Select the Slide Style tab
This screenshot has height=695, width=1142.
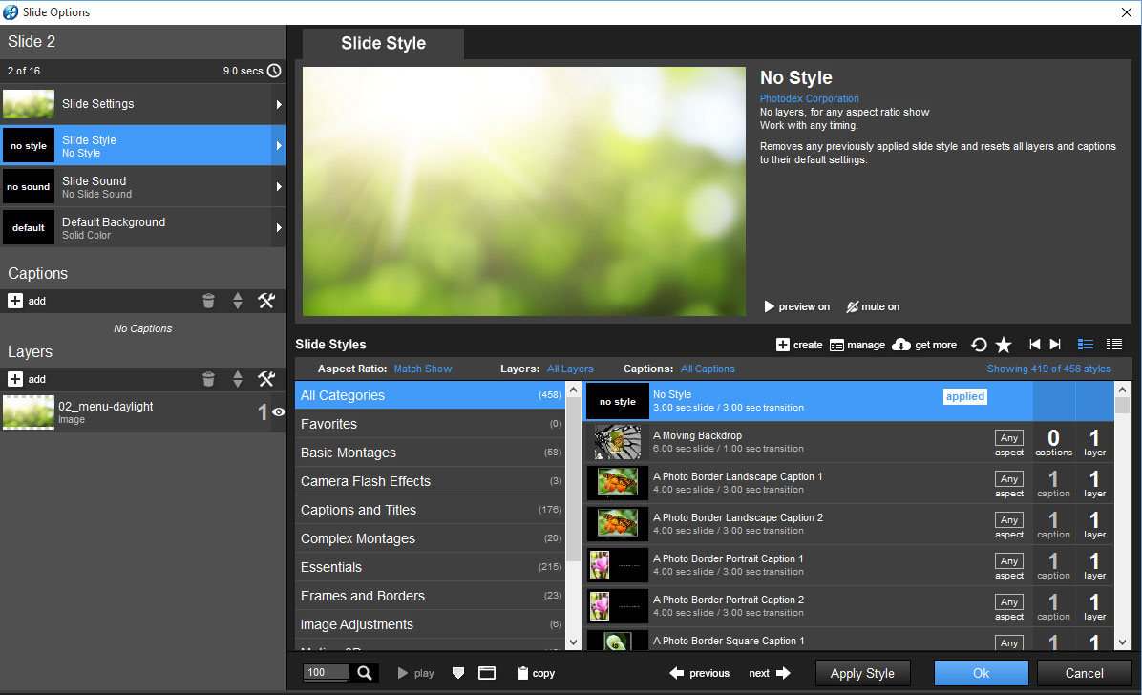(383, 43)
